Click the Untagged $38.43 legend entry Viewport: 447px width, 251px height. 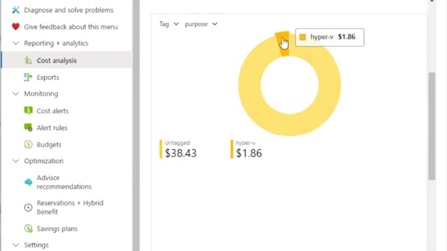pos(178,149)
